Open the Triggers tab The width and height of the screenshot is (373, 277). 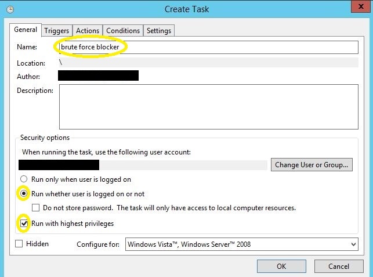pos(57,31)
